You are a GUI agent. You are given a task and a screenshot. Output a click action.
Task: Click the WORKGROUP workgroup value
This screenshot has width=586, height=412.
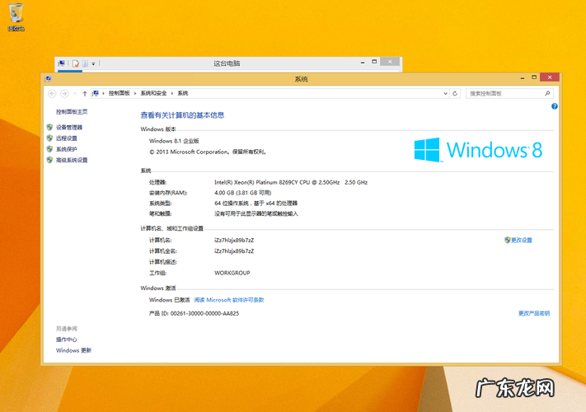232,273
